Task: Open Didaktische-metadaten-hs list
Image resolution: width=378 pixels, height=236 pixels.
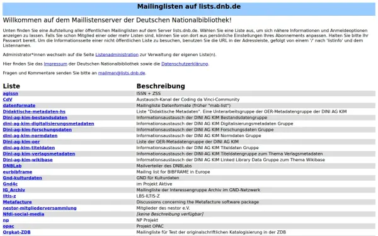Action: pos(34,111)
